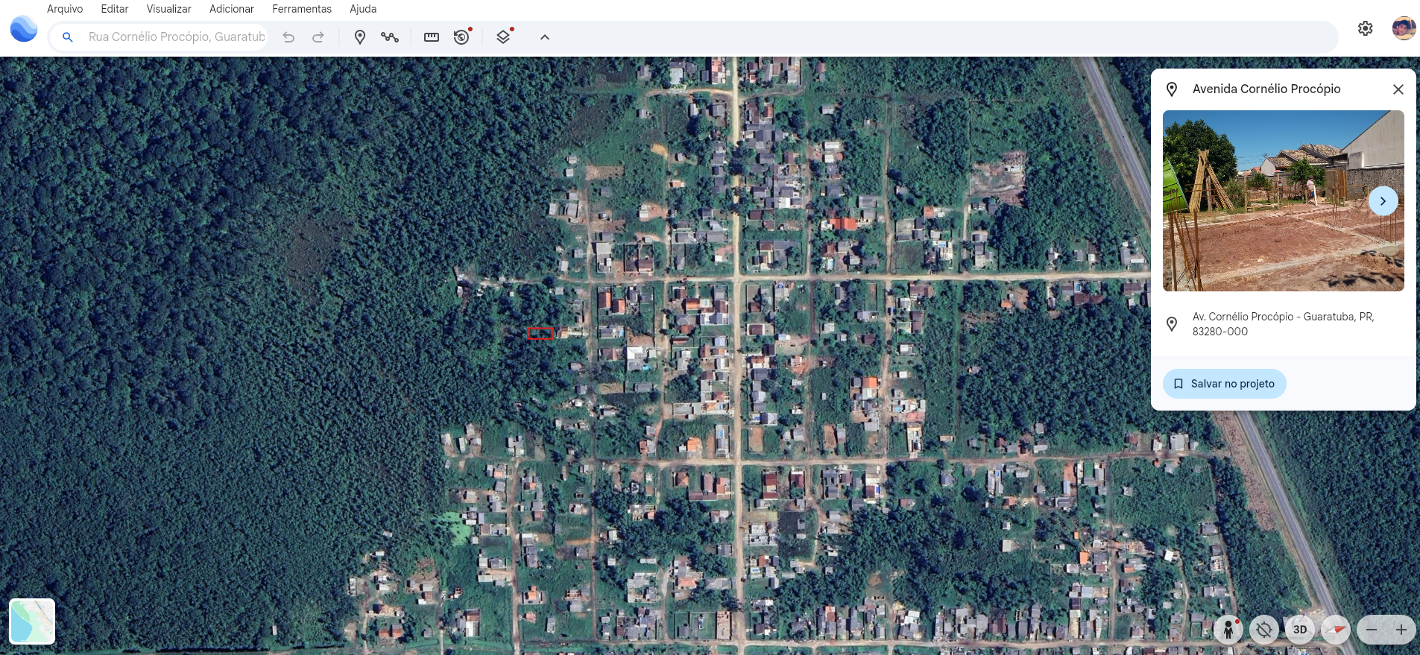Viewport: 1420px width, 655px height.
Task: Close the Avenida Cornélio Procópio card
Action: click(1398, 89)
